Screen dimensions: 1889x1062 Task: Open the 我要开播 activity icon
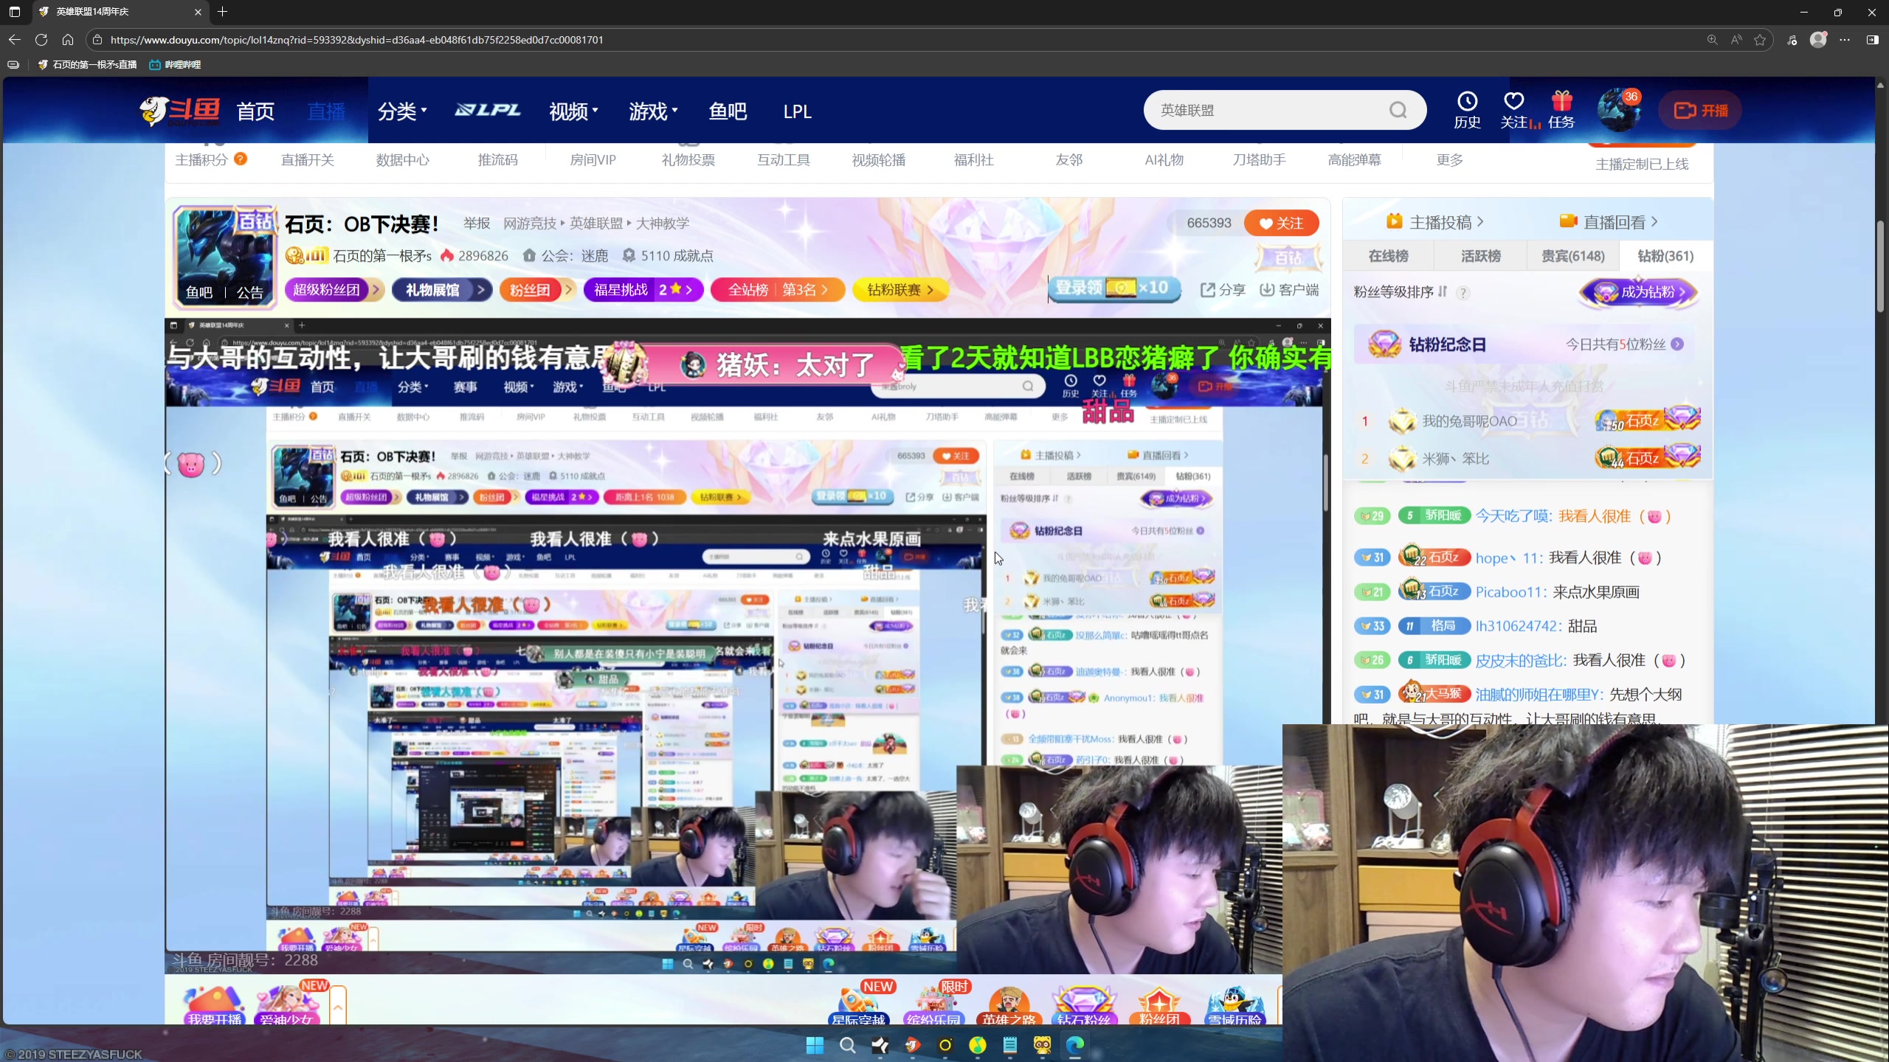point(214,1004)
